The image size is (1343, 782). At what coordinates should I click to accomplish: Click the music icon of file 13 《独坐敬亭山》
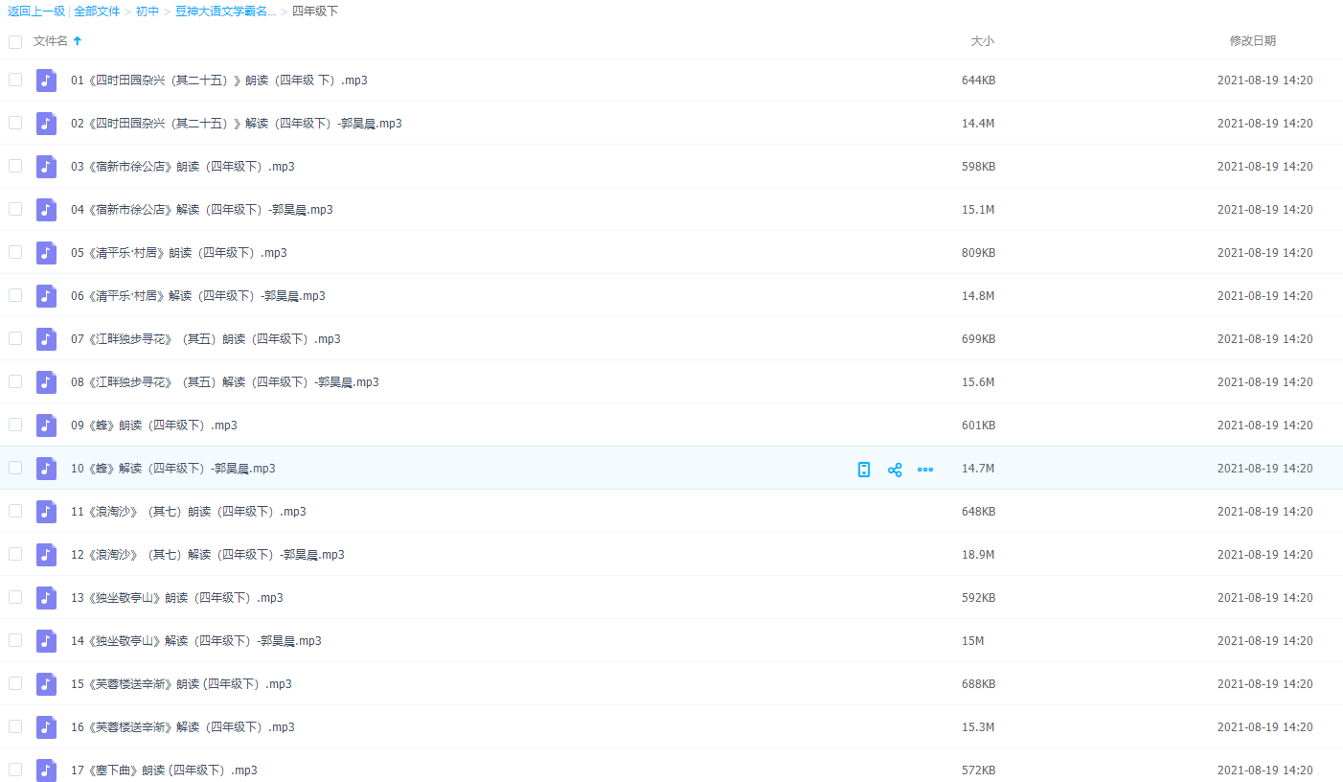pyautogui.click(x=46, y=598)
